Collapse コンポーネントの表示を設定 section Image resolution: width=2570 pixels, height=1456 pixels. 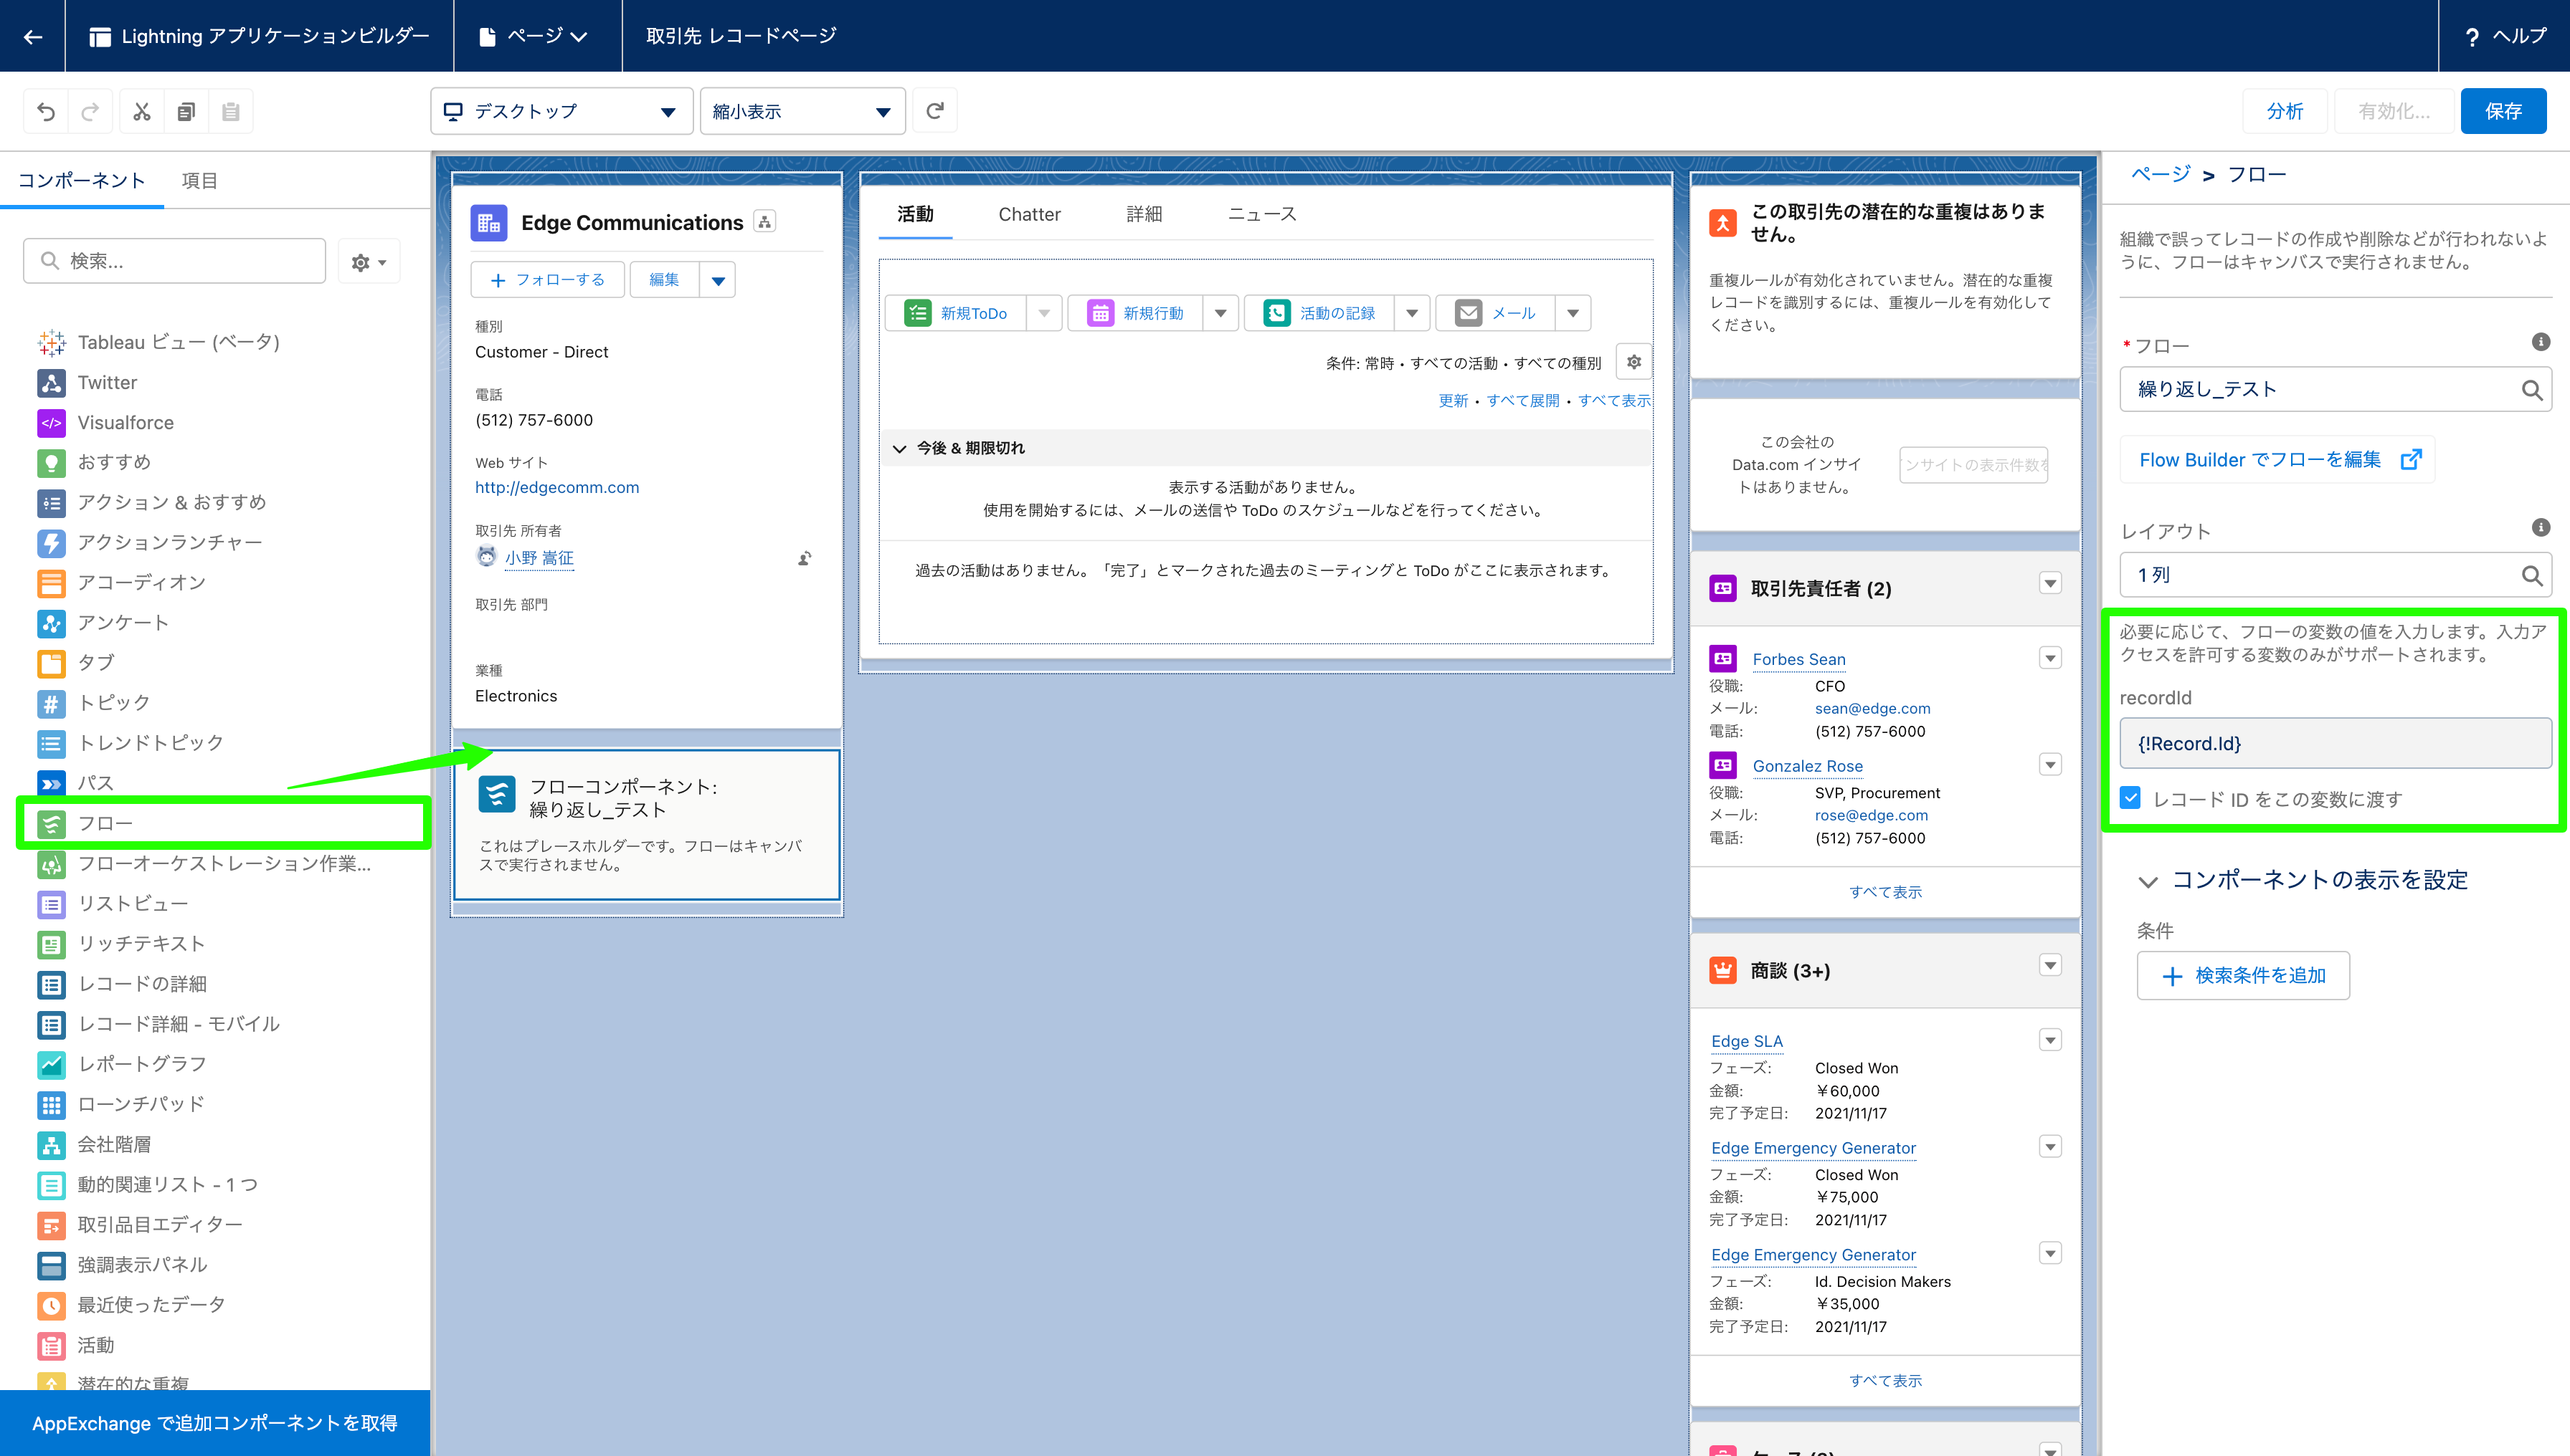pos(2147,881)
